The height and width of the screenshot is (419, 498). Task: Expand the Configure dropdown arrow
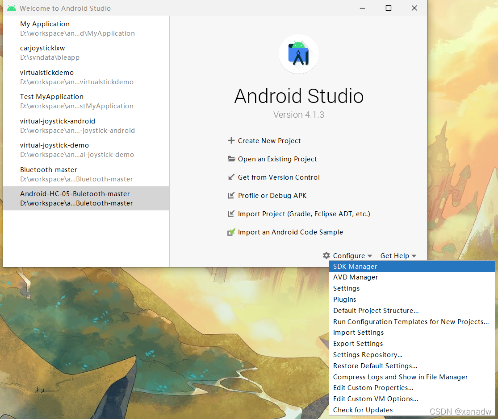[370, 256]
